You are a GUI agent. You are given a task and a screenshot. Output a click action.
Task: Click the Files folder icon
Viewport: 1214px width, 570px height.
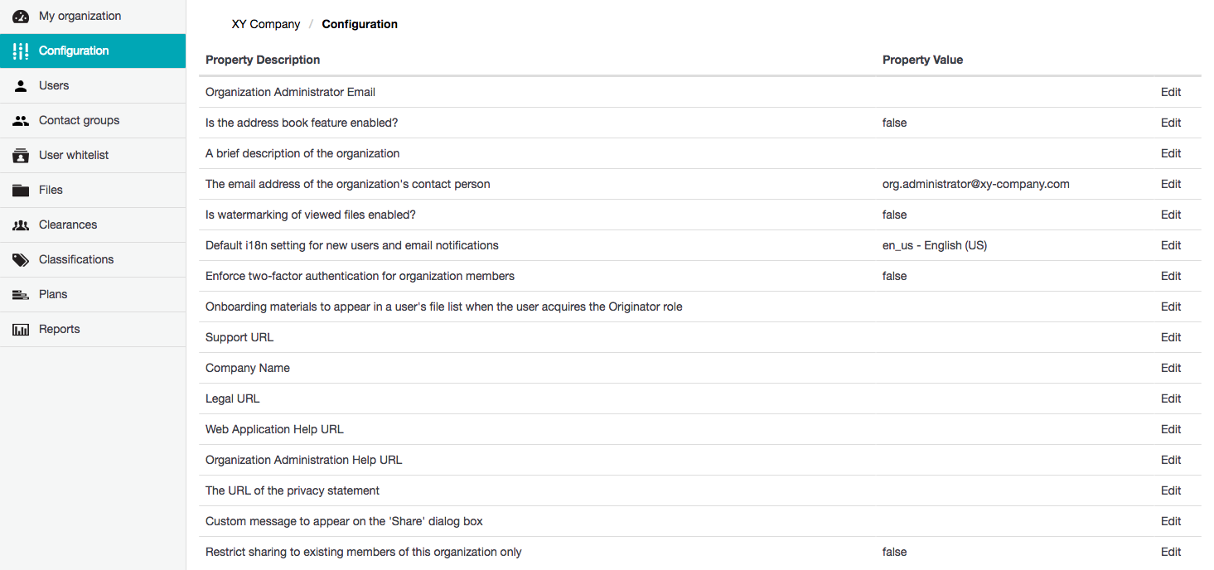click(x=21, y=190)
